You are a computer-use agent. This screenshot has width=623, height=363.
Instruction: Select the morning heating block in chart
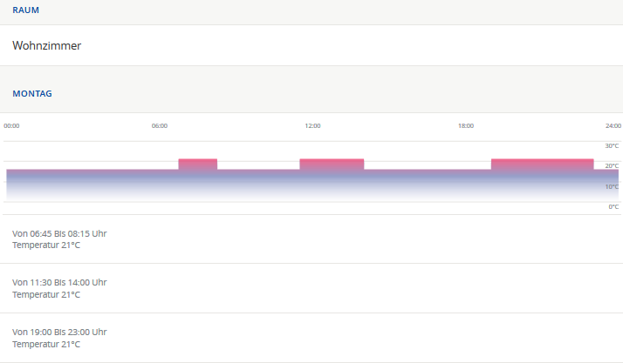pyautogui.click(x=198, y=164)
